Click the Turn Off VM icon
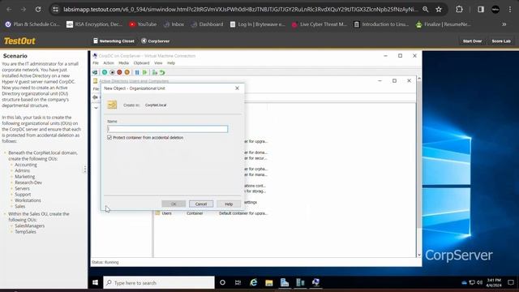This screenshot has height=292, width=519. coord(112,72)
